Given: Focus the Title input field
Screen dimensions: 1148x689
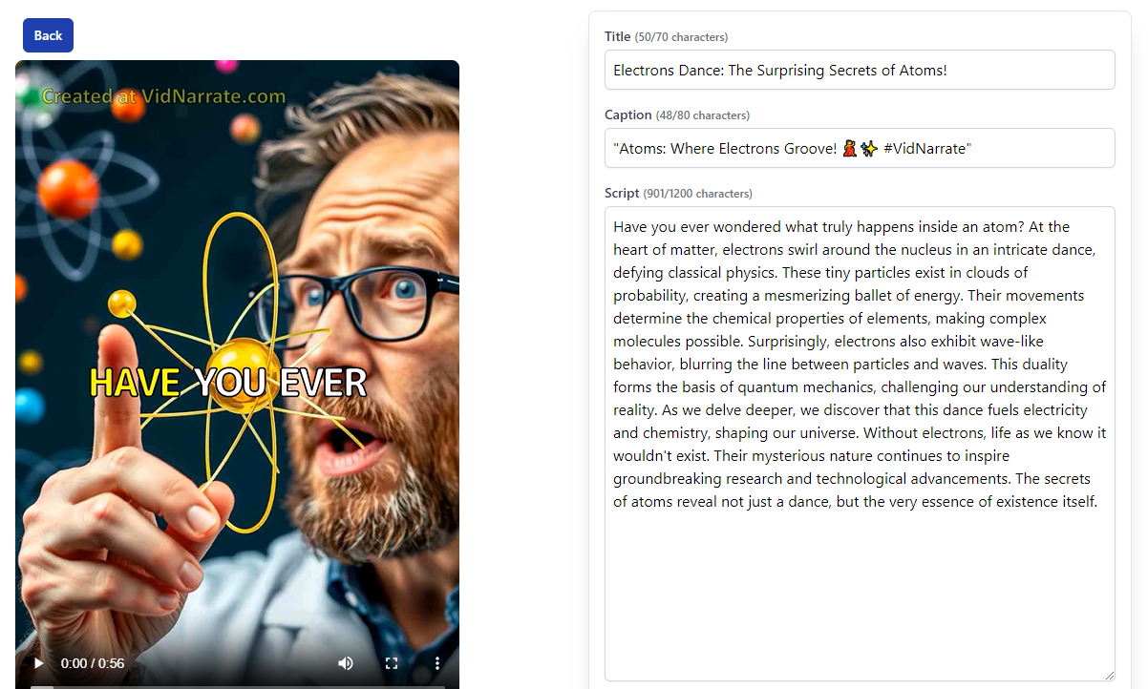Looking at the screenshot, I should pyautogui.click(x=860, y=70).
